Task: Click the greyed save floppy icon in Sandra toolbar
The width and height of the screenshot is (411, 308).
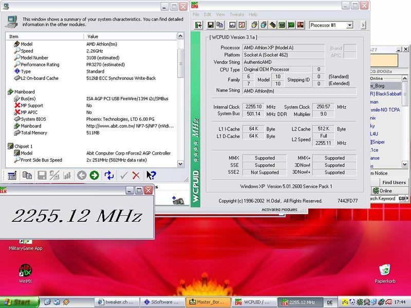Action: 42,175
